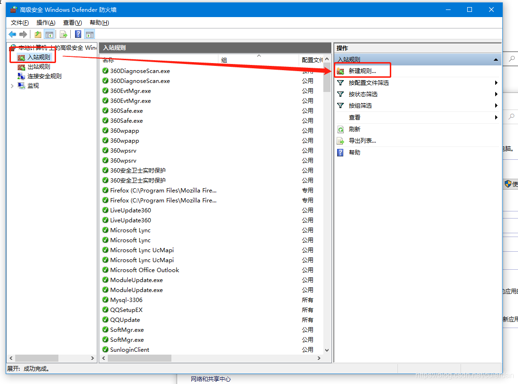Select 连接安全规则 in the left tree

[44, 76]
